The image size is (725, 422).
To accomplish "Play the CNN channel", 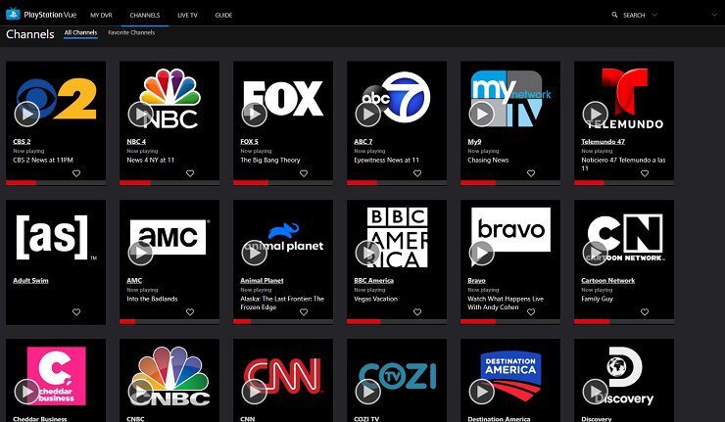I will tap(254, 391).
